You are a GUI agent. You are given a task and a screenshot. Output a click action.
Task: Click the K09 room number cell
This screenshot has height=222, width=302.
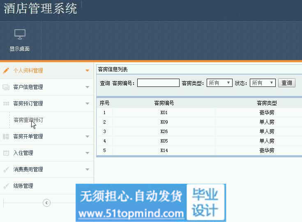(164, 122)
